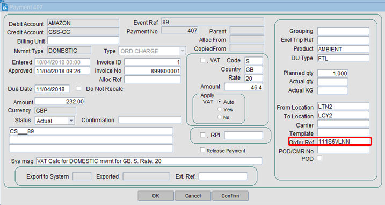This screenshot has height=205, width=385.
Task: Click the Ext. Ref. field
Action: 223,176
